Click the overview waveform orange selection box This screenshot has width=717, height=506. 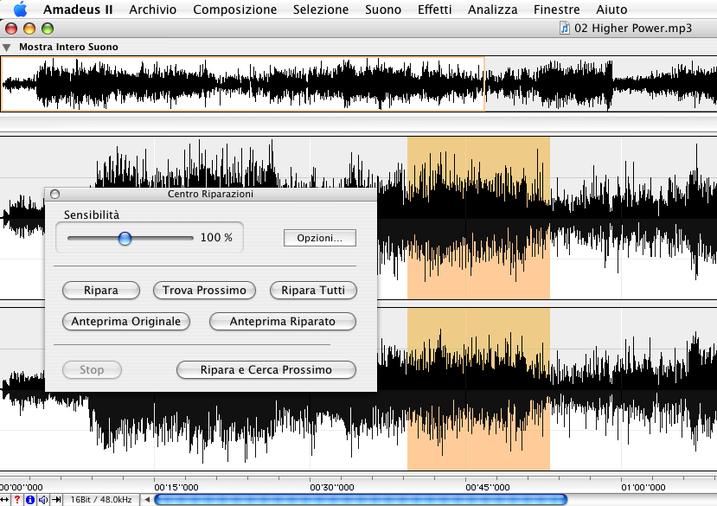pos(242,84)
